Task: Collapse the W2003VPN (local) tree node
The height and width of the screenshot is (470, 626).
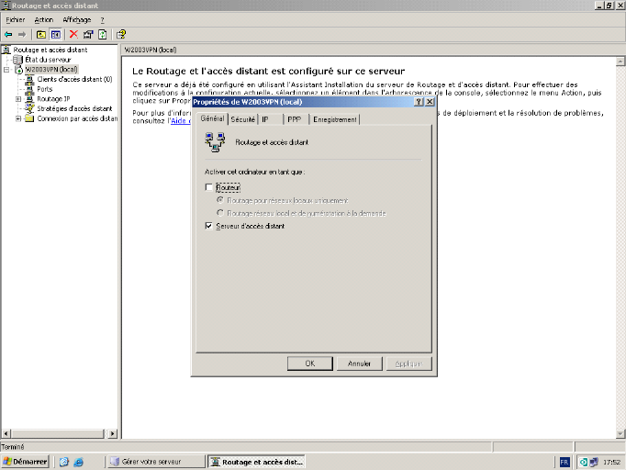Action: pos(6,70)
